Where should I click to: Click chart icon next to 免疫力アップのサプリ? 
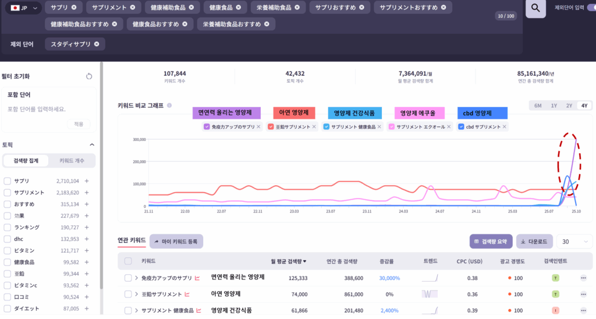coord(197,278)
